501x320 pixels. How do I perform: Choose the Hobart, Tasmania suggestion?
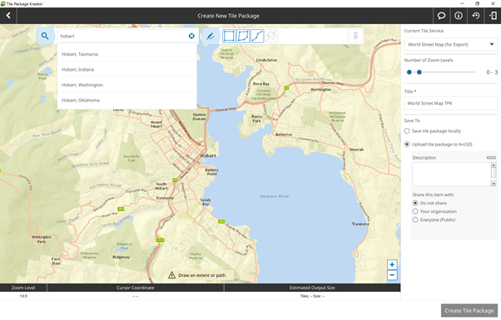click(126, 54)
